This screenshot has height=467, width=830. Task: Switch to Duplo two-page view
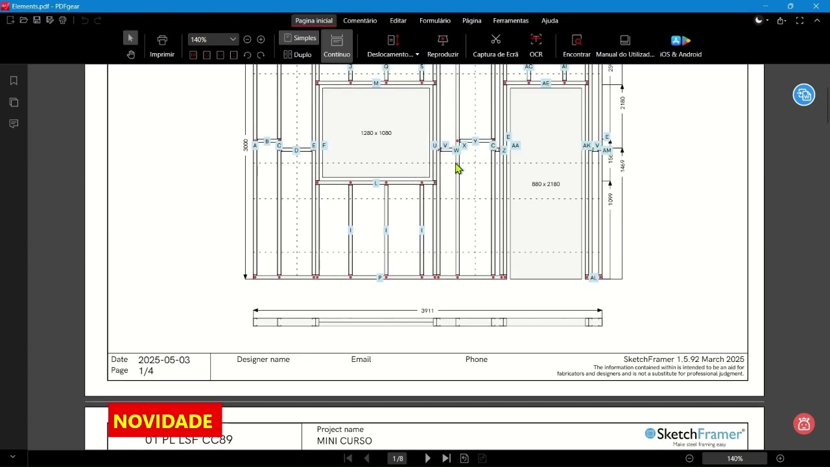[298, 55]
